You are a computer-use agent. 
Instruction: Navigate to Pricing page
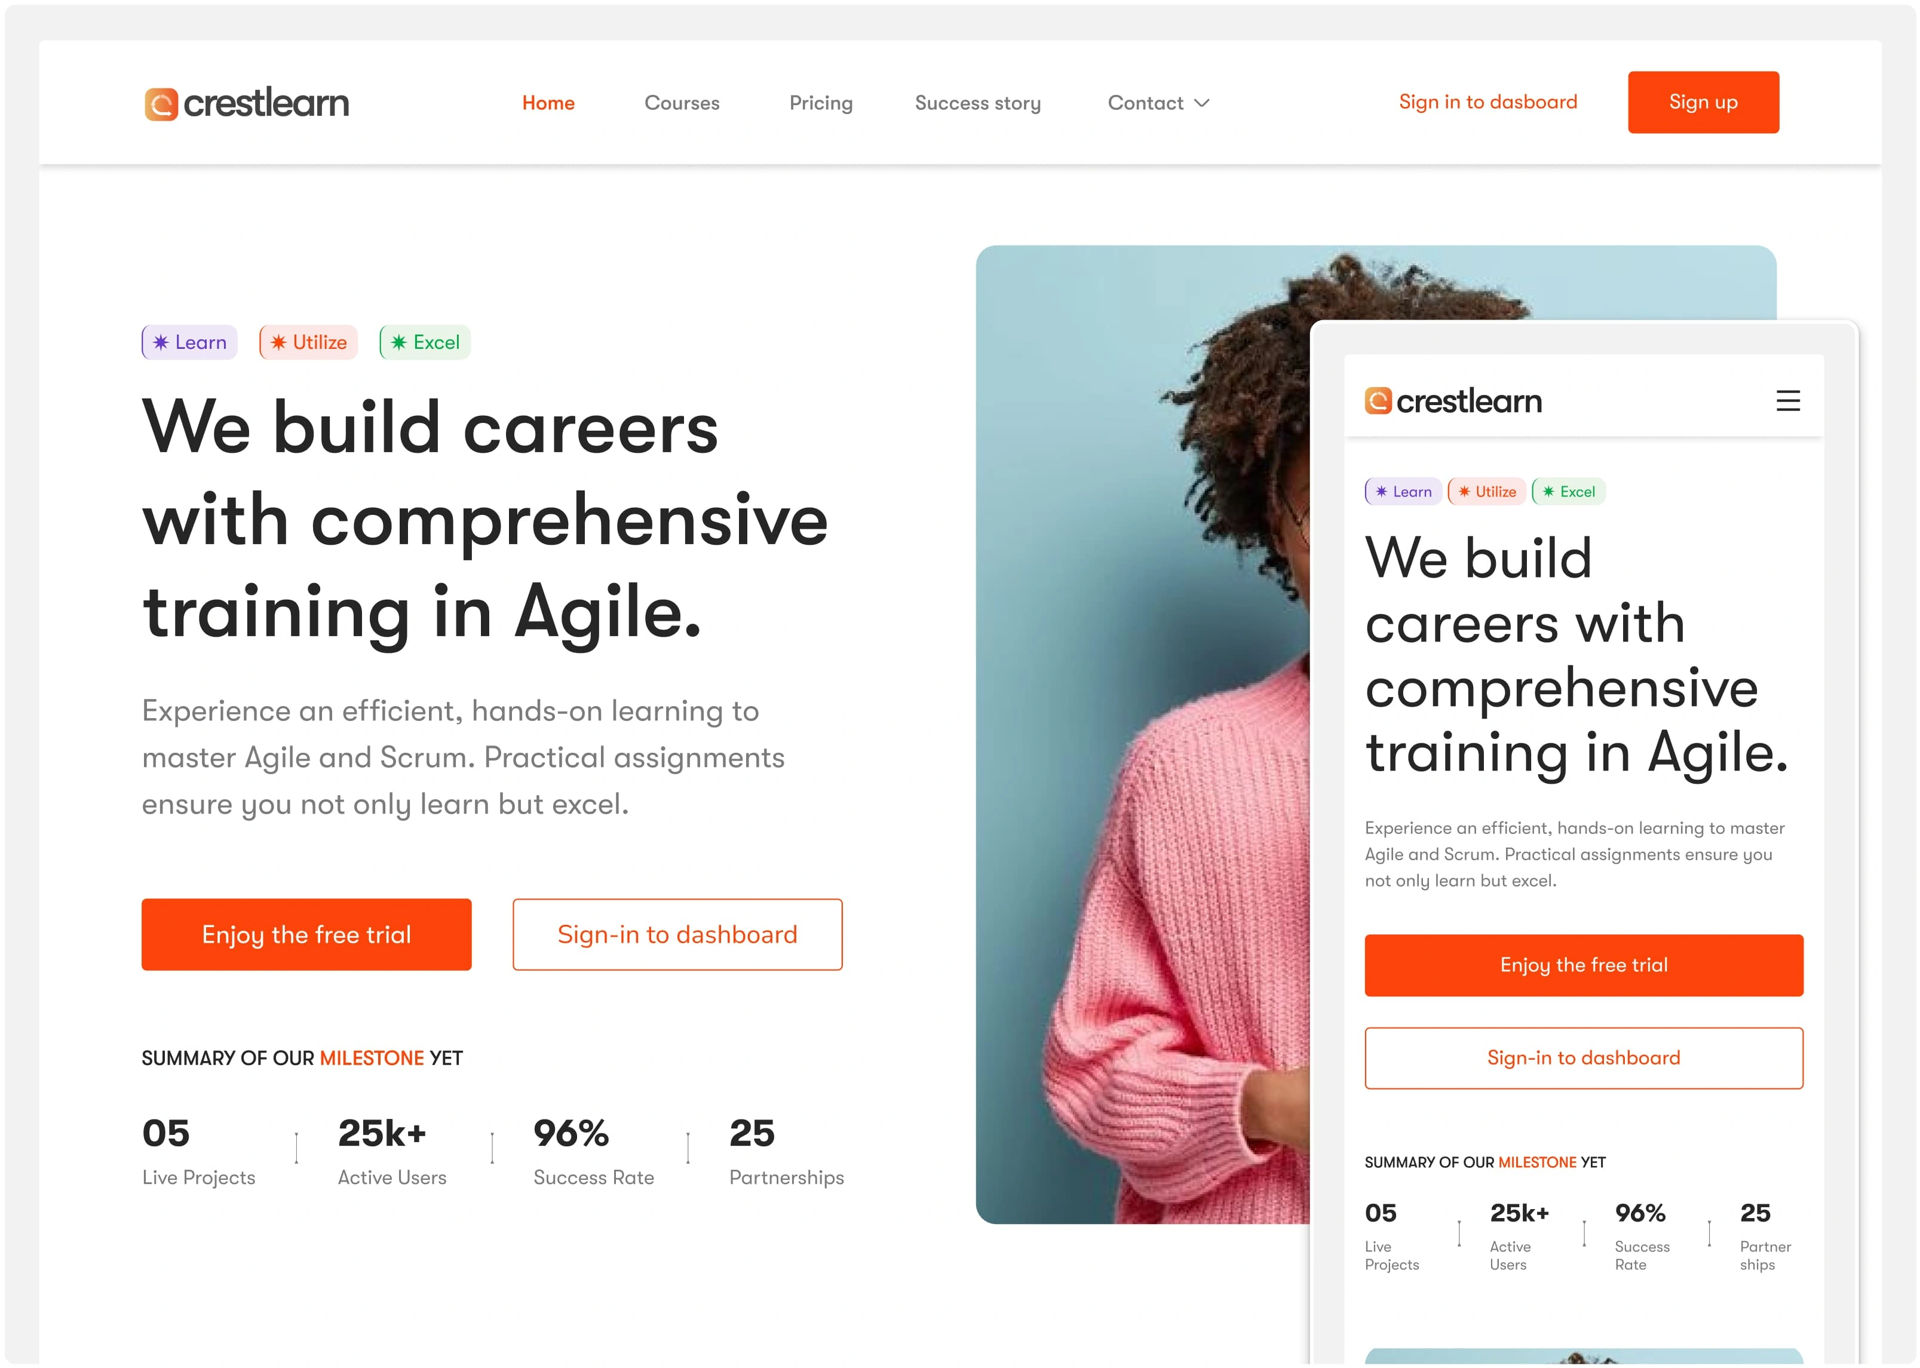pyautogui.click(x=821, y=103)
